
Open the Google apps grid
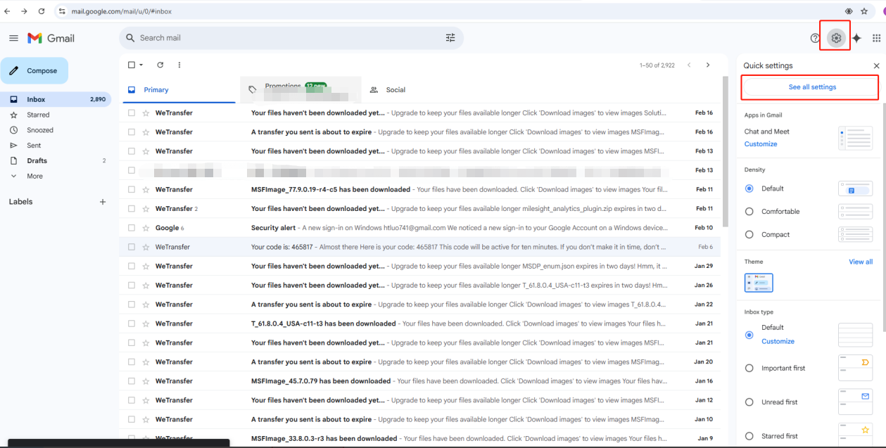click(876, 38)
